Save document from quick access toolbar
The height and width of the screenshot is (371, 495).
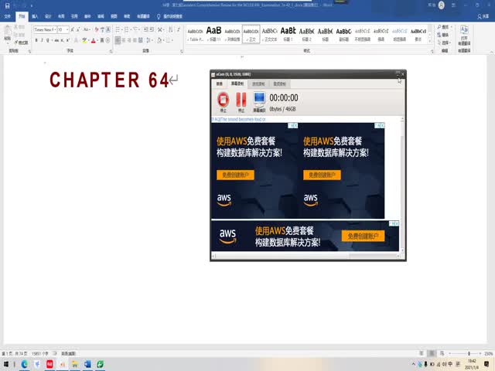coord(7,5)
